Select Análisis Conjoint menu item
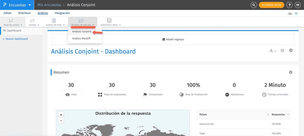 click(82, 32)
